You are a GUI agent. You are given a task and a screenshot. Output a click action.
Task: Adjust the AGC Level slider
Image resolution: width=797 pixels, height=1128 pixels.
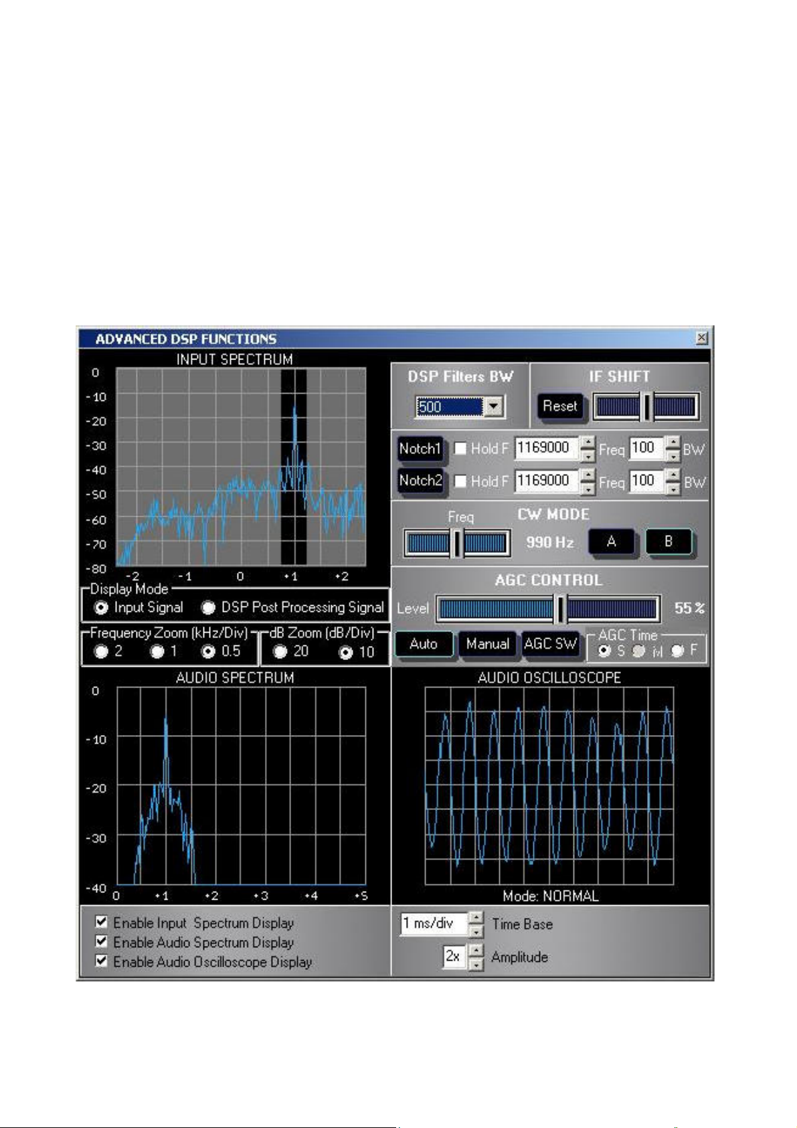click(x=548, y=609)
